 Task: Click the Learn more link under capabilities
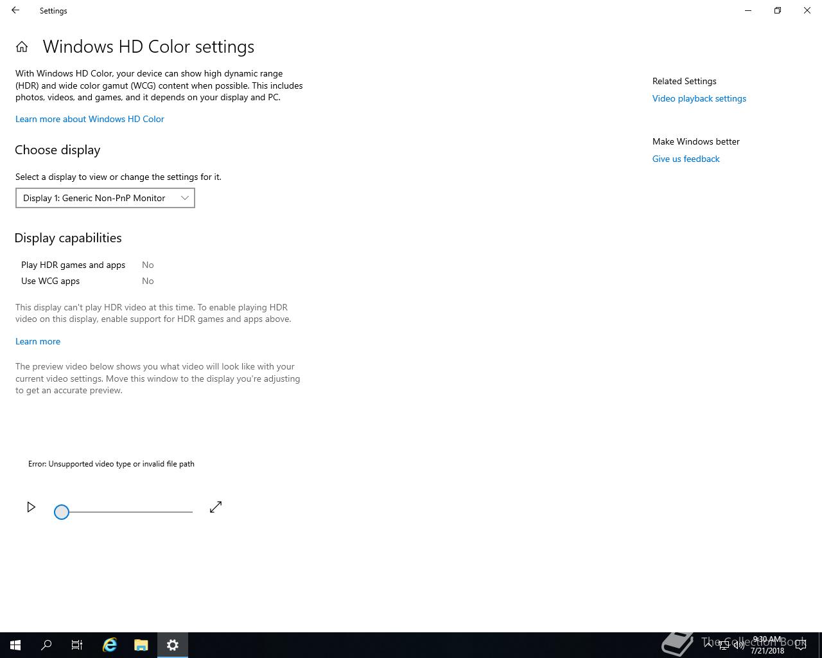pos(38,341)
